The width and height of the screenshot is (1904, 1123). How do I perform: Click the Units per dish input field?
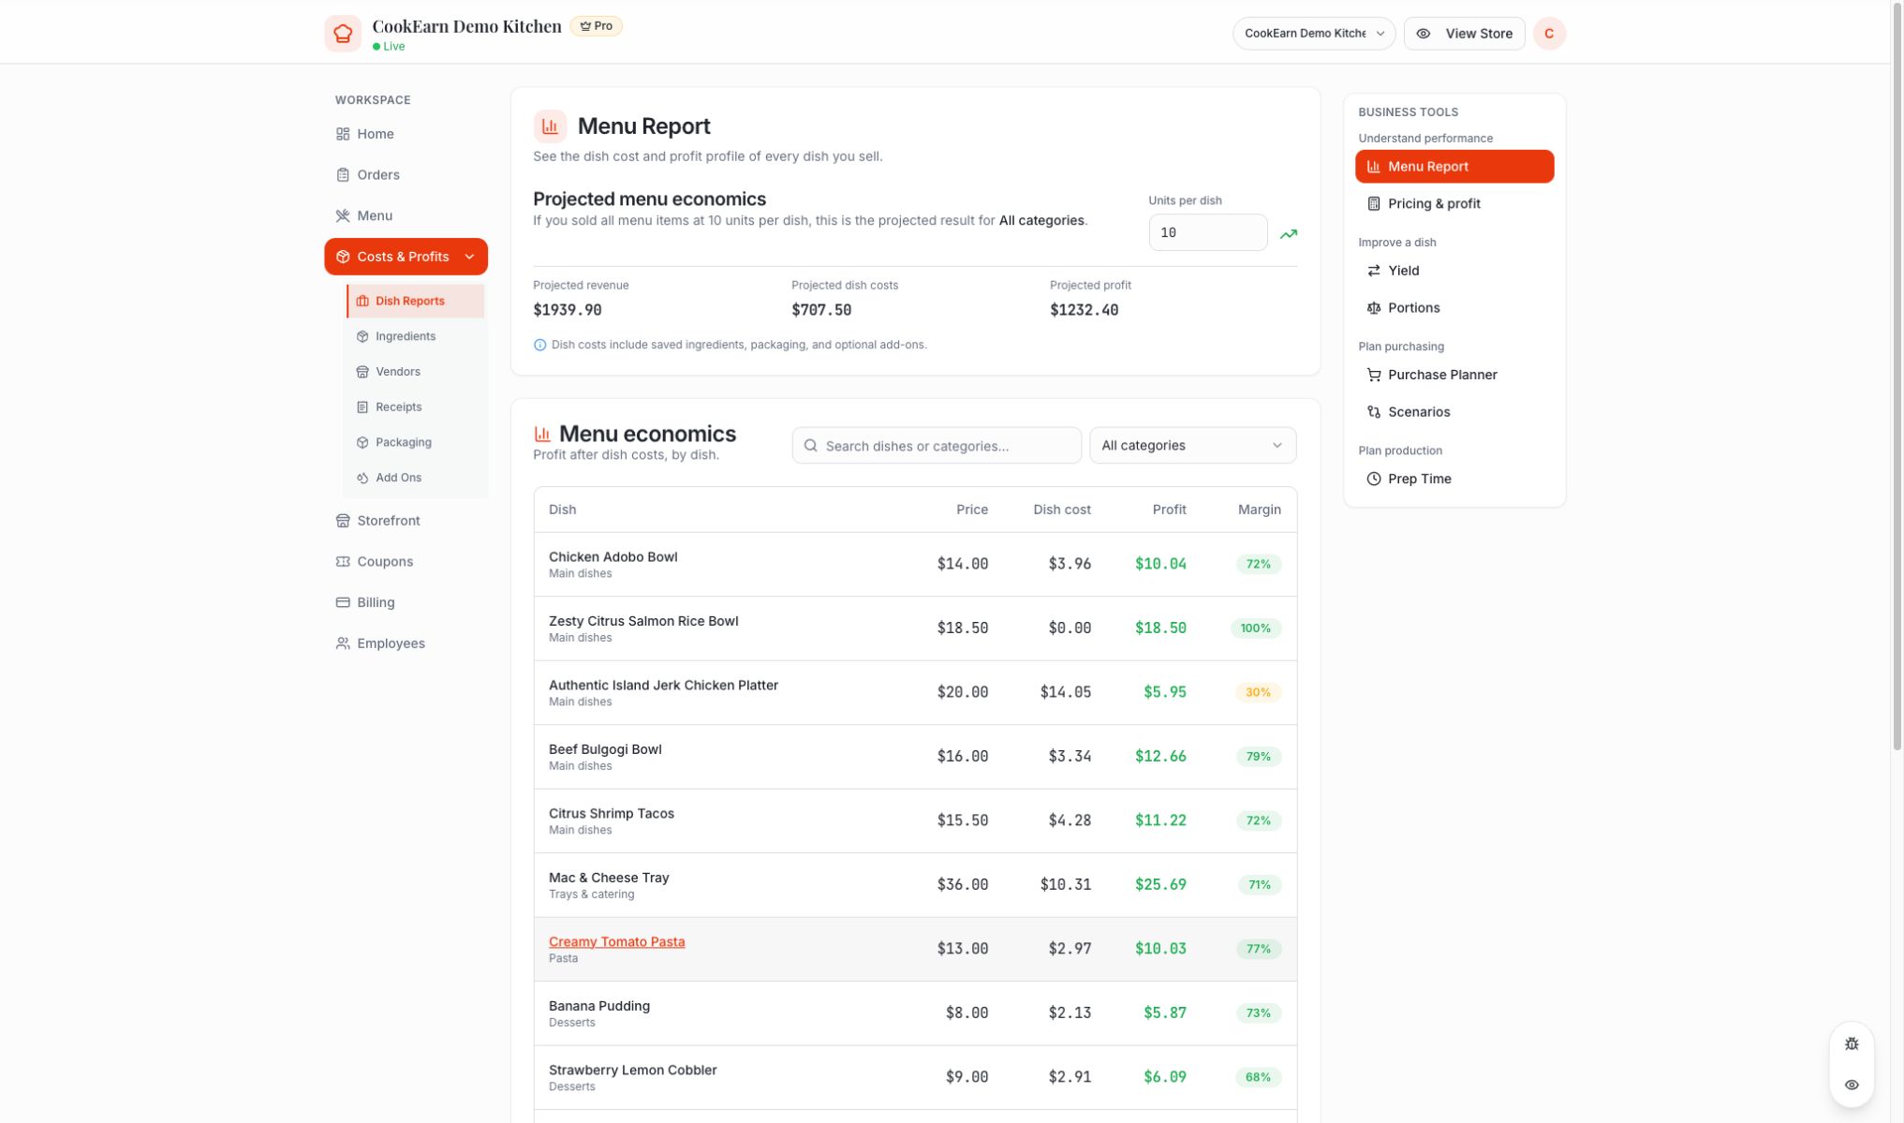1208,232
